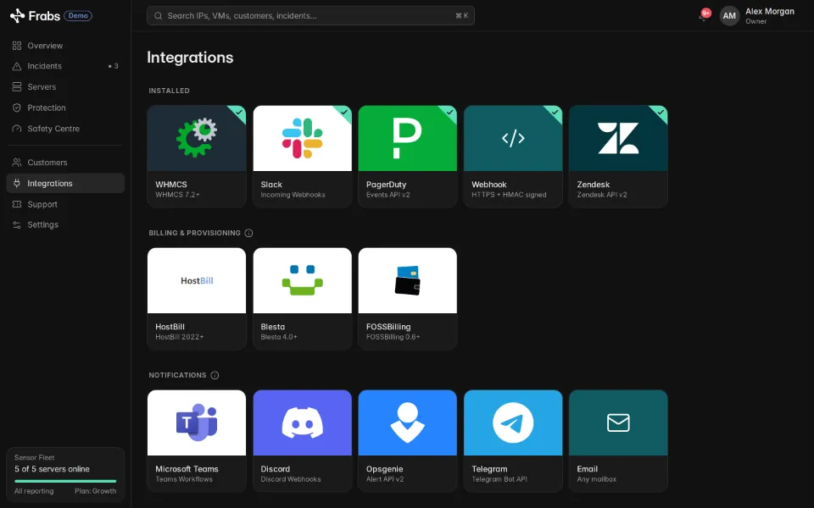The width and height of the screenshot is (814, 508).
Task: Click the Owner role label
Action: pyautogui.click(x=755, y=21)
